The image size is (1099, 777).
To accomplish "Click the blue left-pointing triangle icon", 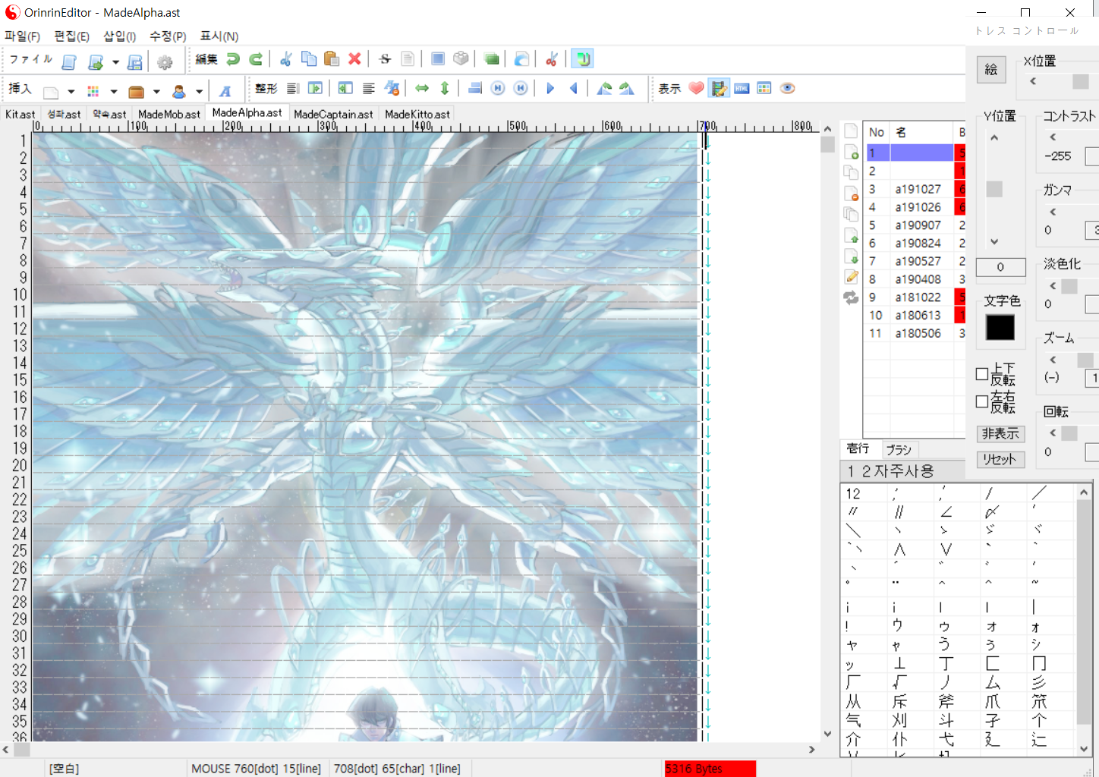I will tap(574, 89).
